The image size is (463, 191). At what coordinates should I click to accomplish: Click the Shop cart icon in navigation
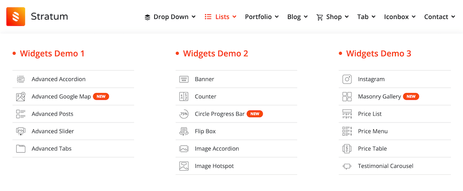click(320, 17)
